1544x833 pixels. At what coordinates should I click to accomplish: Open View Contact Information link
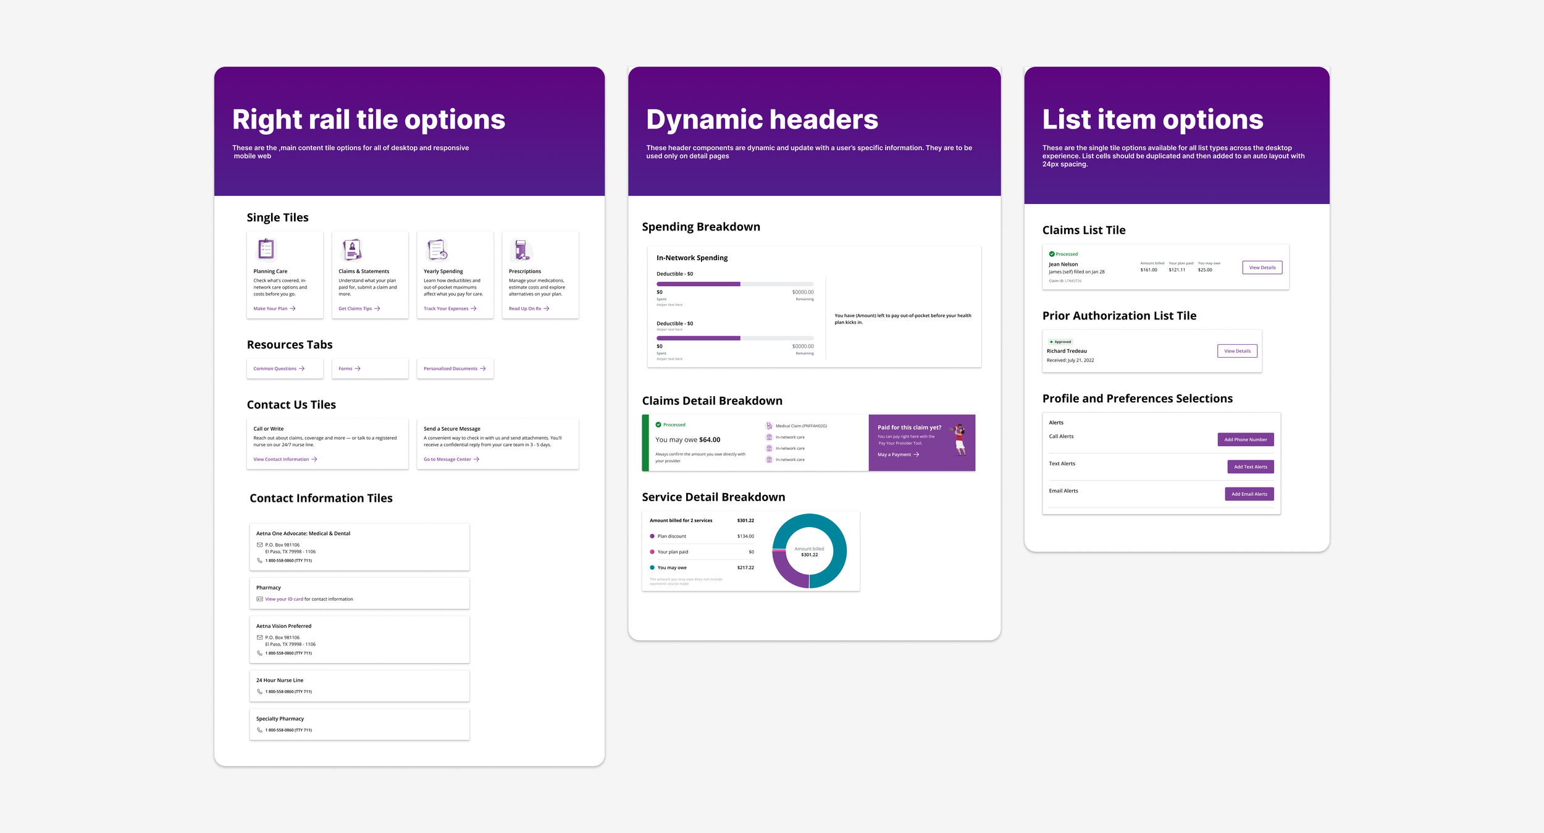(x=285, y=459)
